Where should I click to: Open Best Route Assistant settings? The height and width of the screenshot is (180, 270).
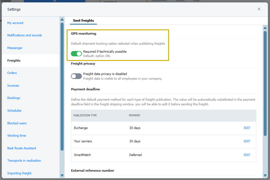click(x=22, y=148)
